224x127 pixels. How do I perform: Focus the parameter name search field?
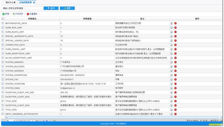33,8
